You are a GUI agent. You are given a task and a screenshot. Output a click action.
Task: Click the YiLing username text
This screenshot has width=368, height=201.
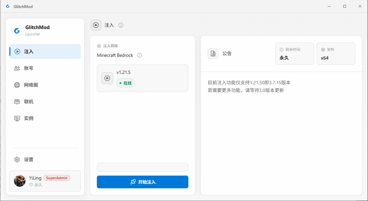pos(35,178)
